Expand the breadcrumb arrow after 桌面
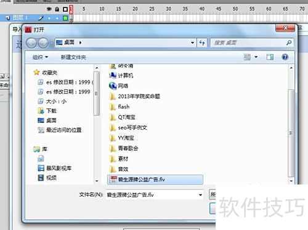308x230 pixels. [80, 42]
